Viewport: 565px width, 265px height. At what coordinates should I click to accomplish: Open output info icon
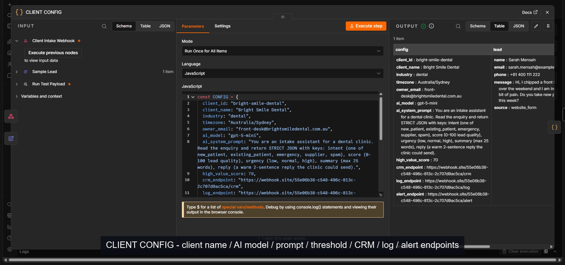[x=431, y=26]
